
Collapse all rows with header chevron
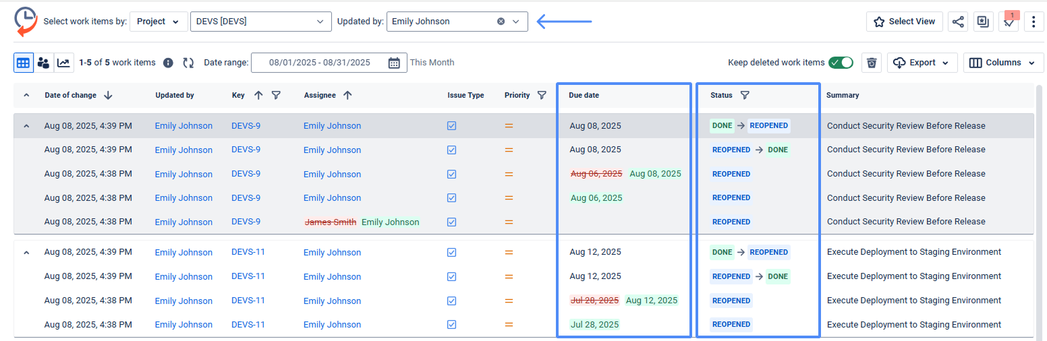pyautogui.click(x=26, y=95)
